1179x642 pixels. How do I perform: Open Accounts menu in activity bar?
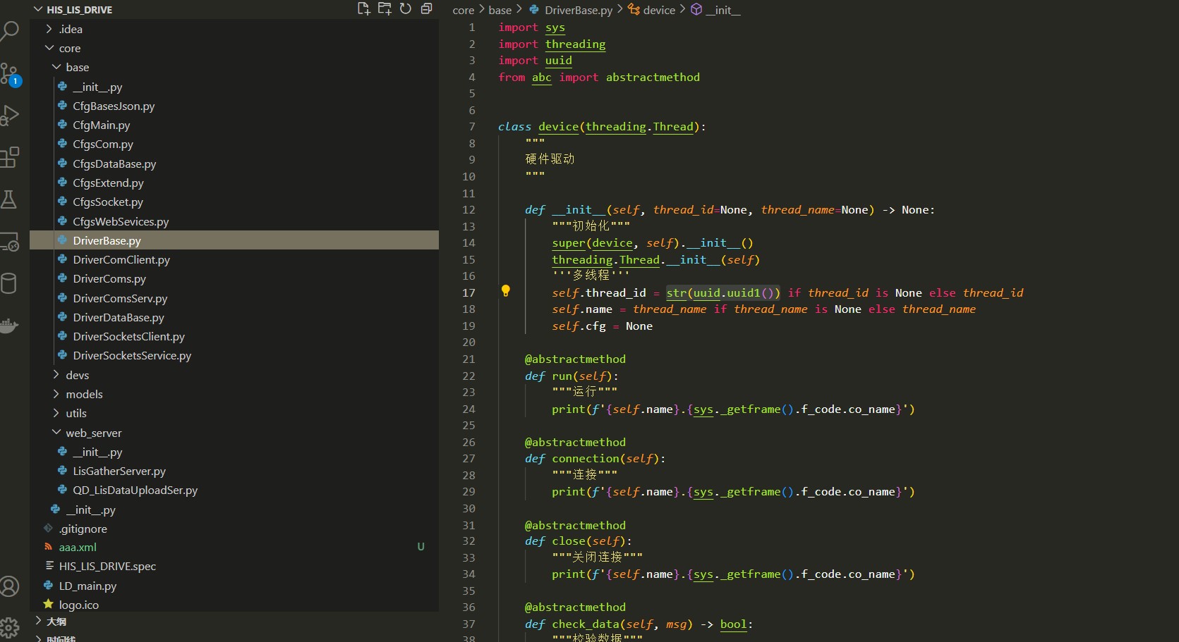tap(9, 586)
